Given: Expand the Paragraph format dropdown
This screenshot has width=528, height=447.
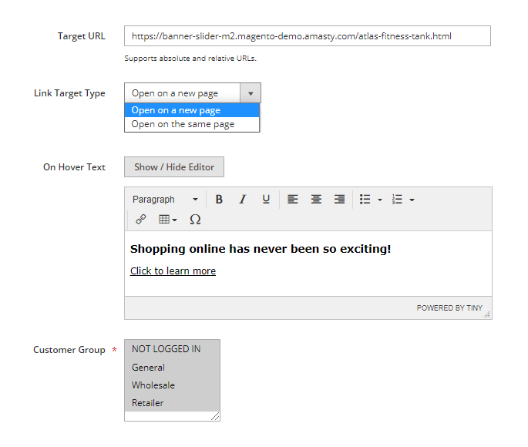Looking at the screenshot, I should pos(165,200).
